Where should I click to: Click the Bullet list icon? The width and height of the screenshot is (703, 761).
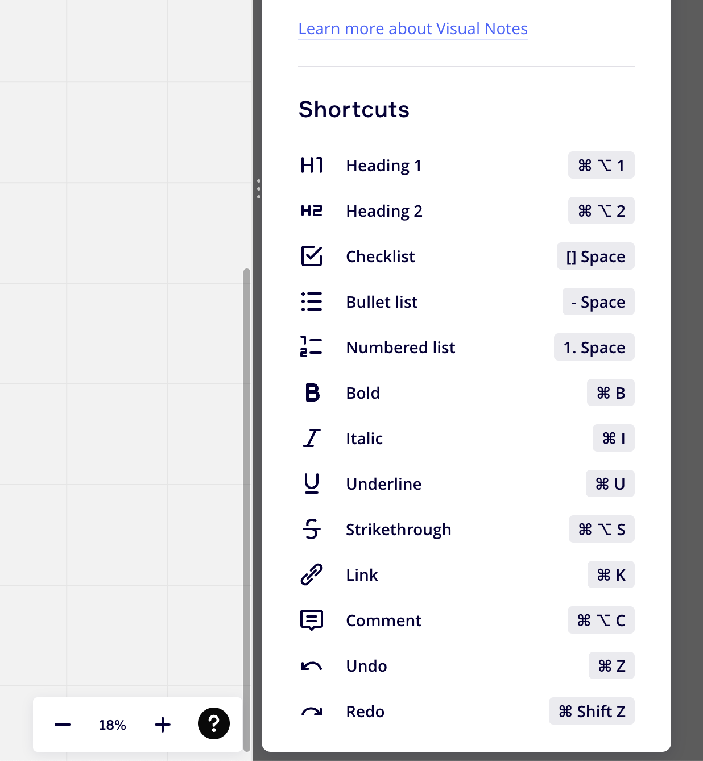pyautogui.click(x=312, y=302)
